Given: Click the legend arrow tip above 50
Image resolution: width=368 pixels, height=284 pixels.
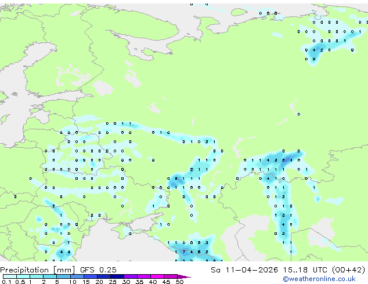Looking at the screenshot, I should [x=184, y=277].
